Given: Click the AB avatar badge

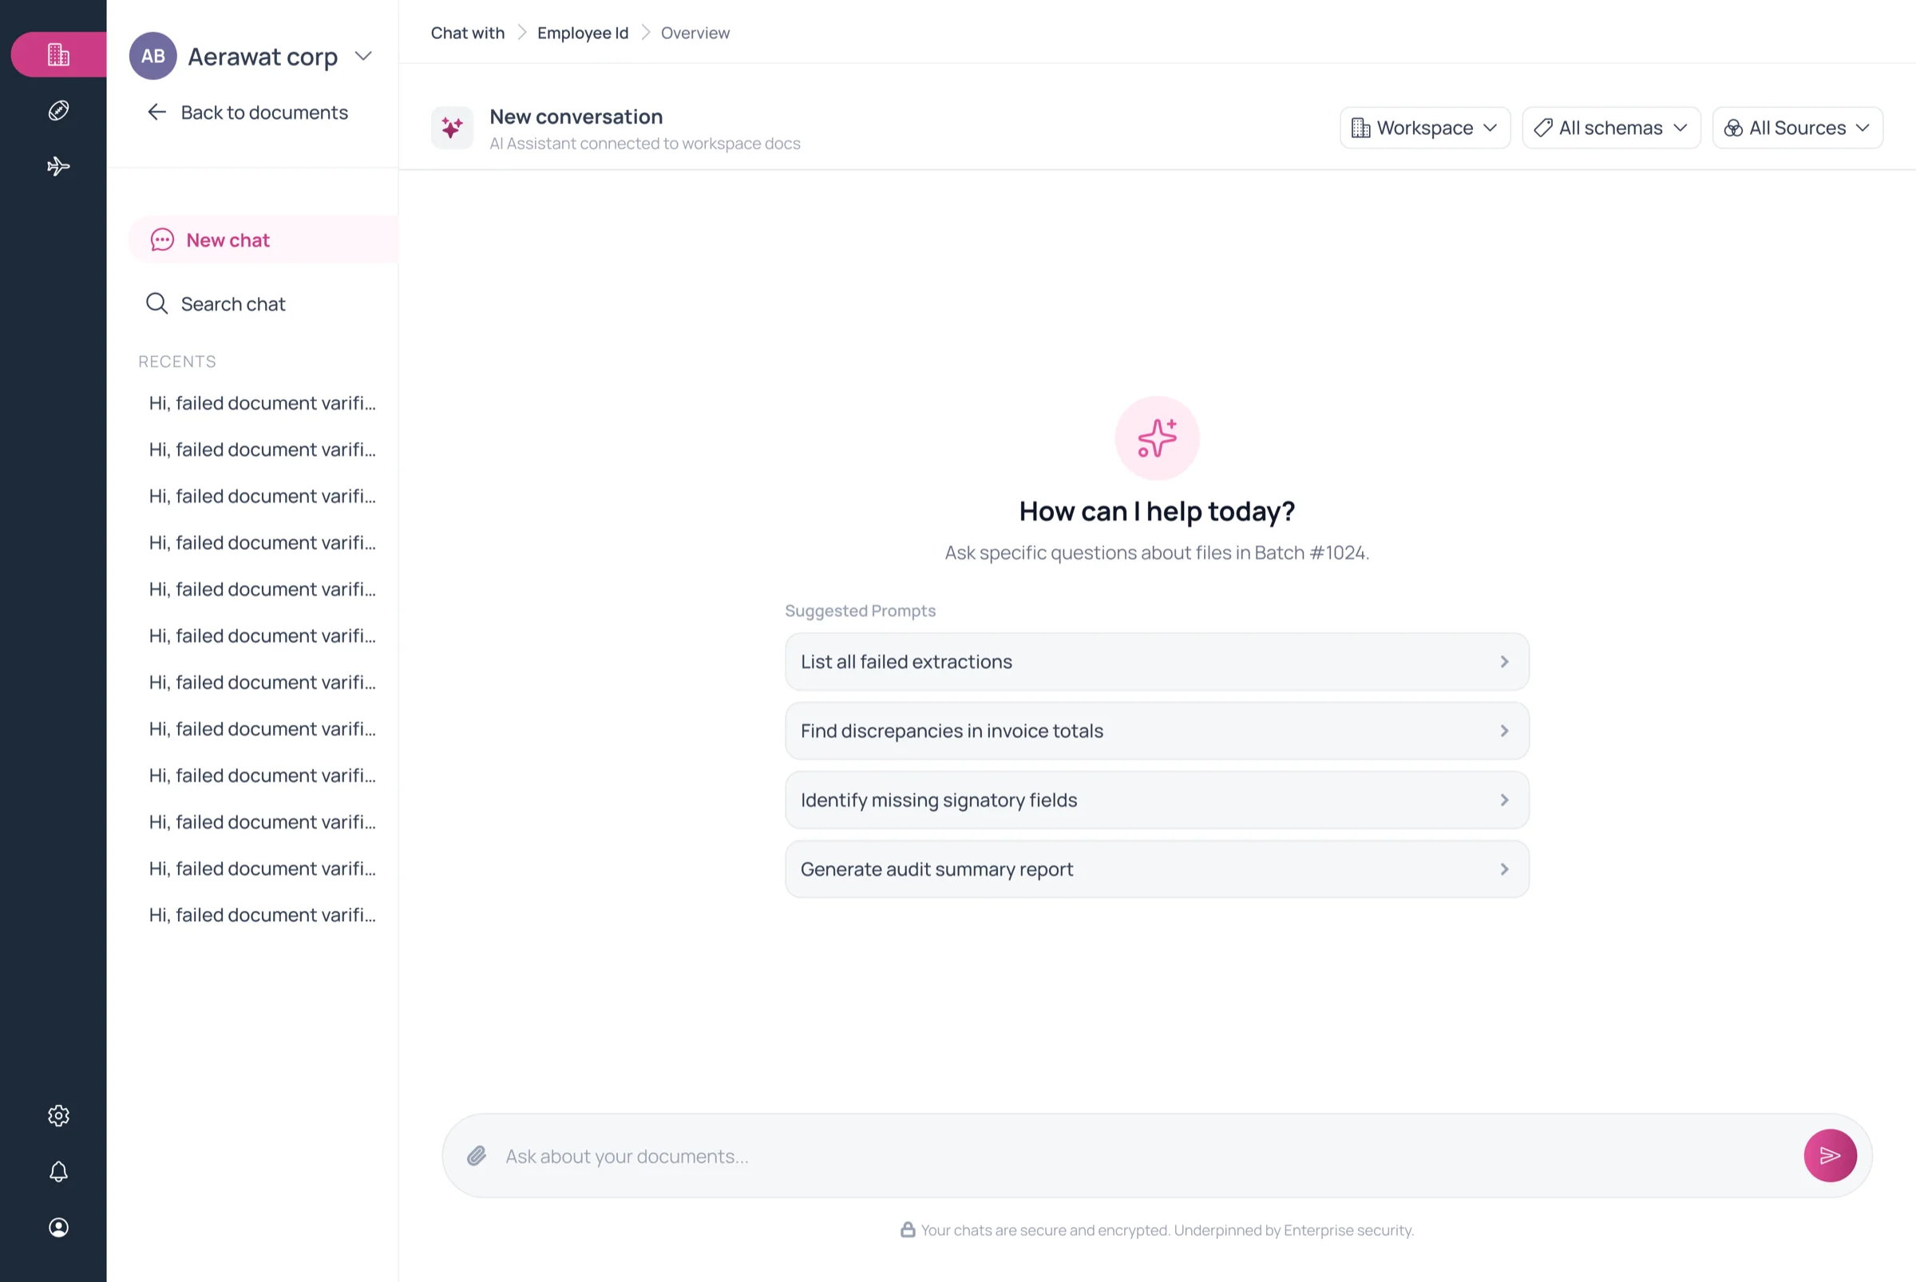Looking at the screenshot, I should (x=153, y=56).
